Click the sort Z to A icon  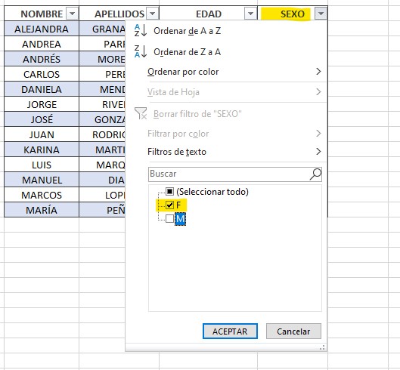pos(141,52)
